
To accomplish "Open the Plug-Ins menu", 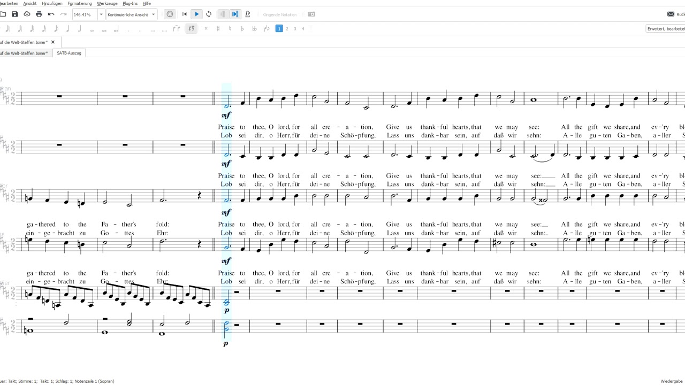I will pos(130,3).
